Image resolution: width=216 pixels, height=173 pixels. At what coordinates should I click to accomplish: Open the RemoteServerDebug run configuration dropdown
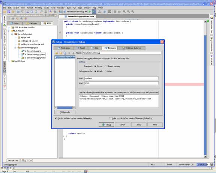point(86,12)
